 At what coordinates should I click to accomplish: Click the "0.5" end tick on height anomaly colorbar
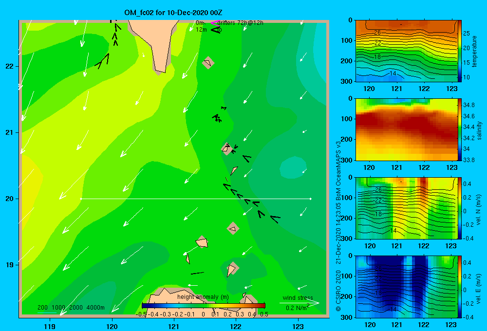[264, 314]
